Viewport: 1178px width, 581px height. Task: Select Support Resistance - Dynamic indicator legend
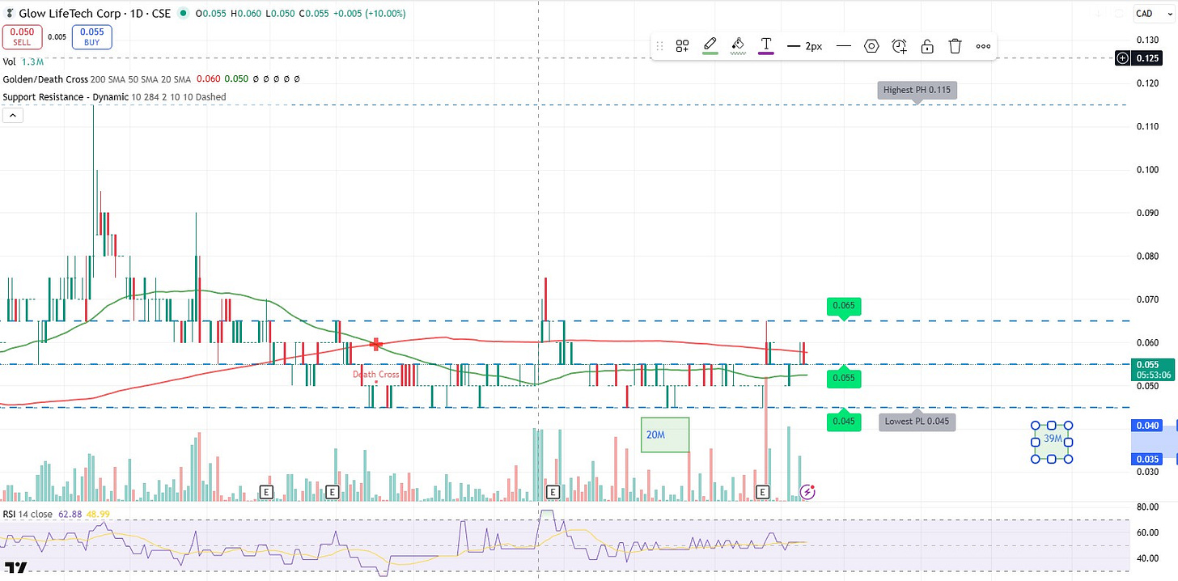point(114,97)
